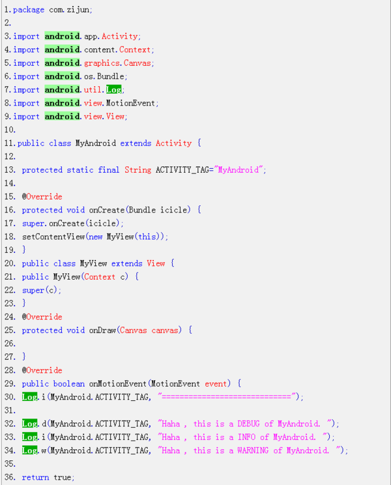This screenshot has width=391, height=485.
Task: Click 'setContentView' on line 18
Action: 53,237
